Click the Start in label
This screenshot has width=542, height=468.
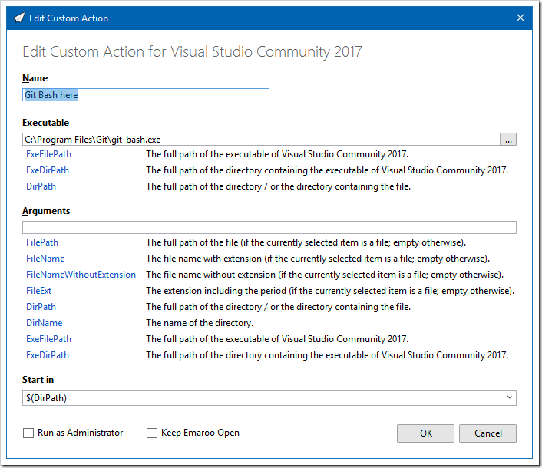pyautogui.click(x=38, y=380)
